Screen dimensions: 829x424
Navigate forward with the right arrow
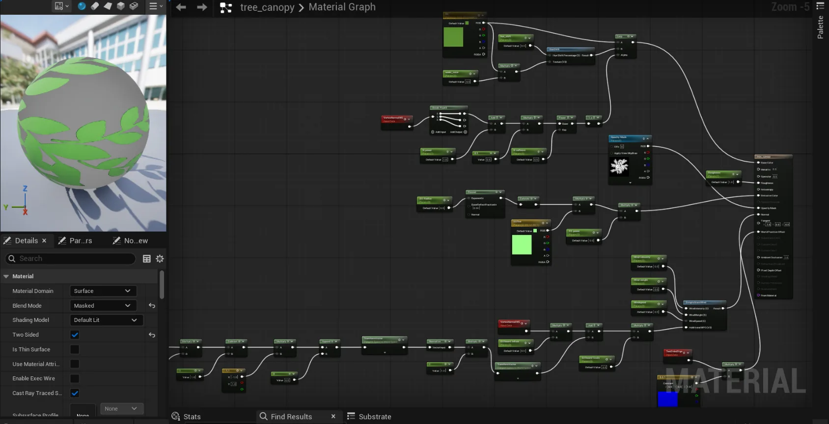(x=202, y=7)
